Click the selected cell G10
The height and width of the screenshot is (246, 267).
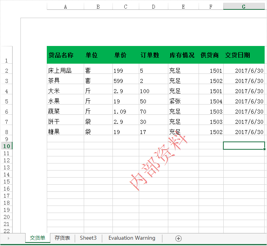244,146
